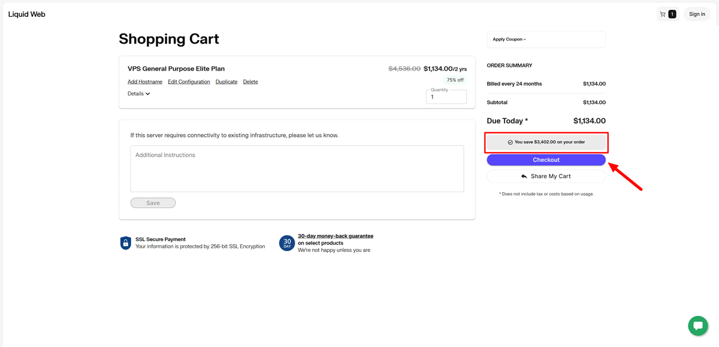Viewport: 719px width, 347px height.
Task: Click the SSL Secure Payment lock icon
Action: (125, 243)
